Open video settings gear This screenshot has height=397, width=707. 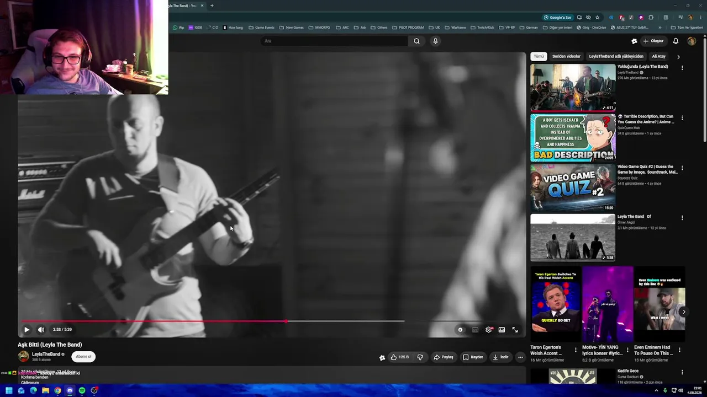tap(488, 330)
